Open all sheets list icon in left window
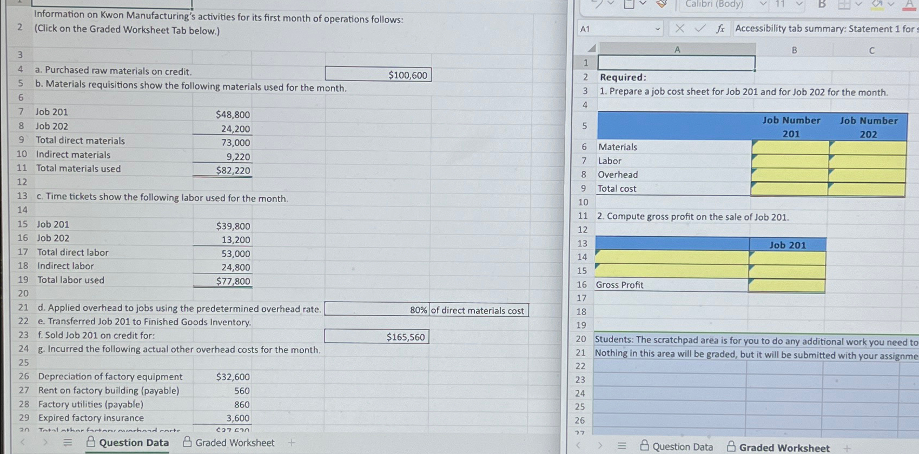 [x=68, y=443]
